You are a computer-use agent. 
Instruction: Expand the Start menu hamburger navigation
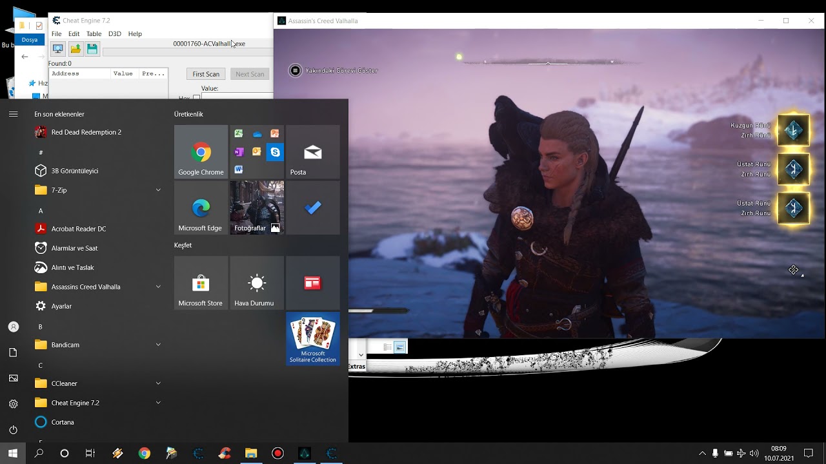click(14, 114)
